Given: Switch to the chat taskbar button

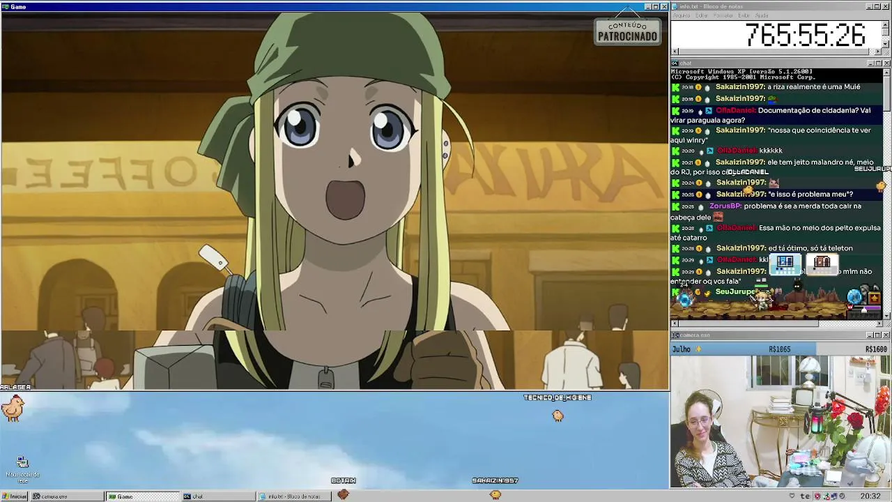Looking at the screenshot, I should (x=218, y=496).
